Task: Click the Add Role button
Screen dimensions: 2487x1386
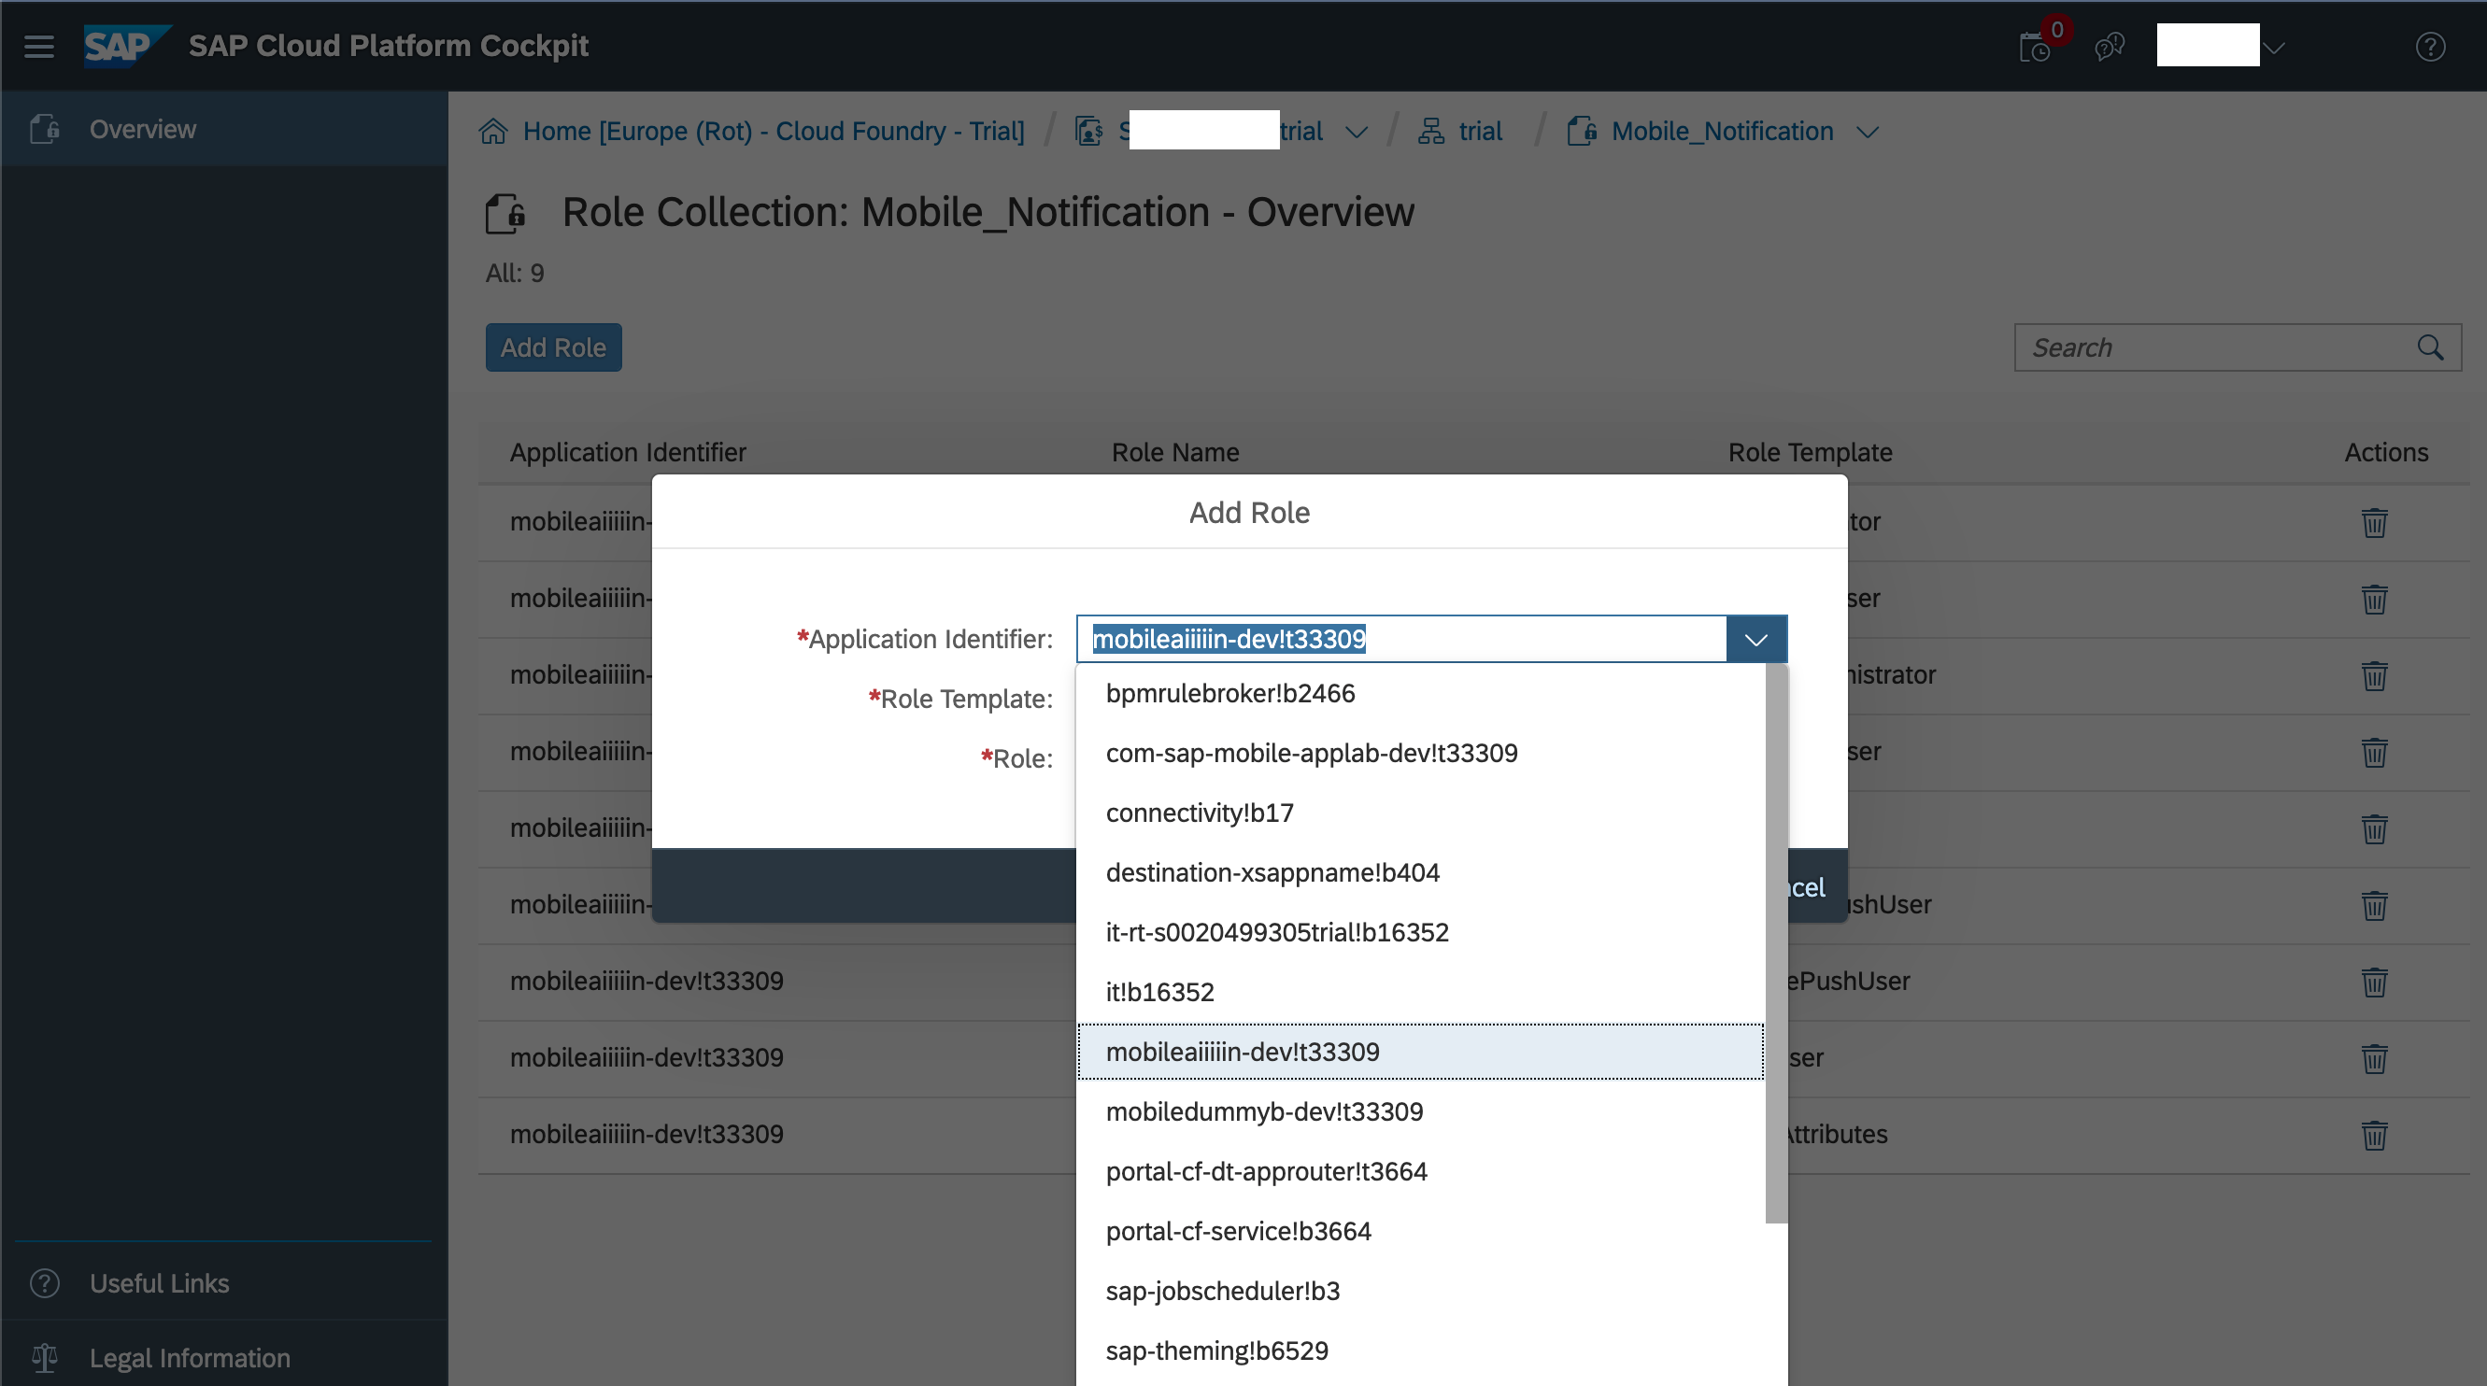Action: (553, 346)
